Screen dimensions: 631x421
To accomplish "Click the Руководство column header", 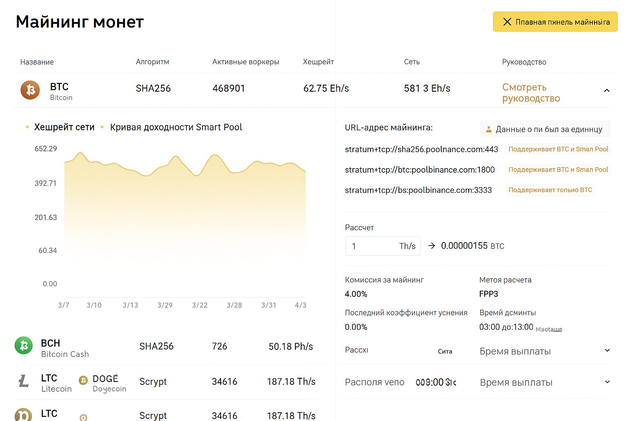I will [x=524, y=62].
